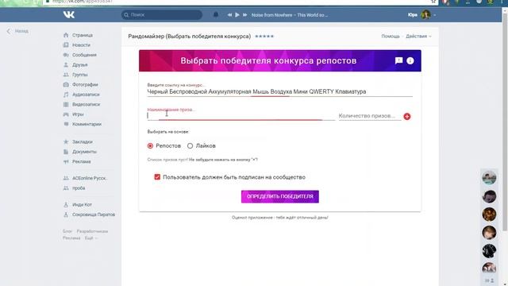The height and width of the screenshot is (286, 508).
Task: Open first friend avatar in chat sidebar
Action: click(489, 178)
